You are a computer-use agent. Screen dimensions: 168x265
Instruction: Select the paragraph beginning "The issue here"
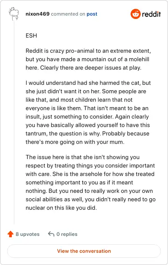pyautogui.click(x=90, y=182)
